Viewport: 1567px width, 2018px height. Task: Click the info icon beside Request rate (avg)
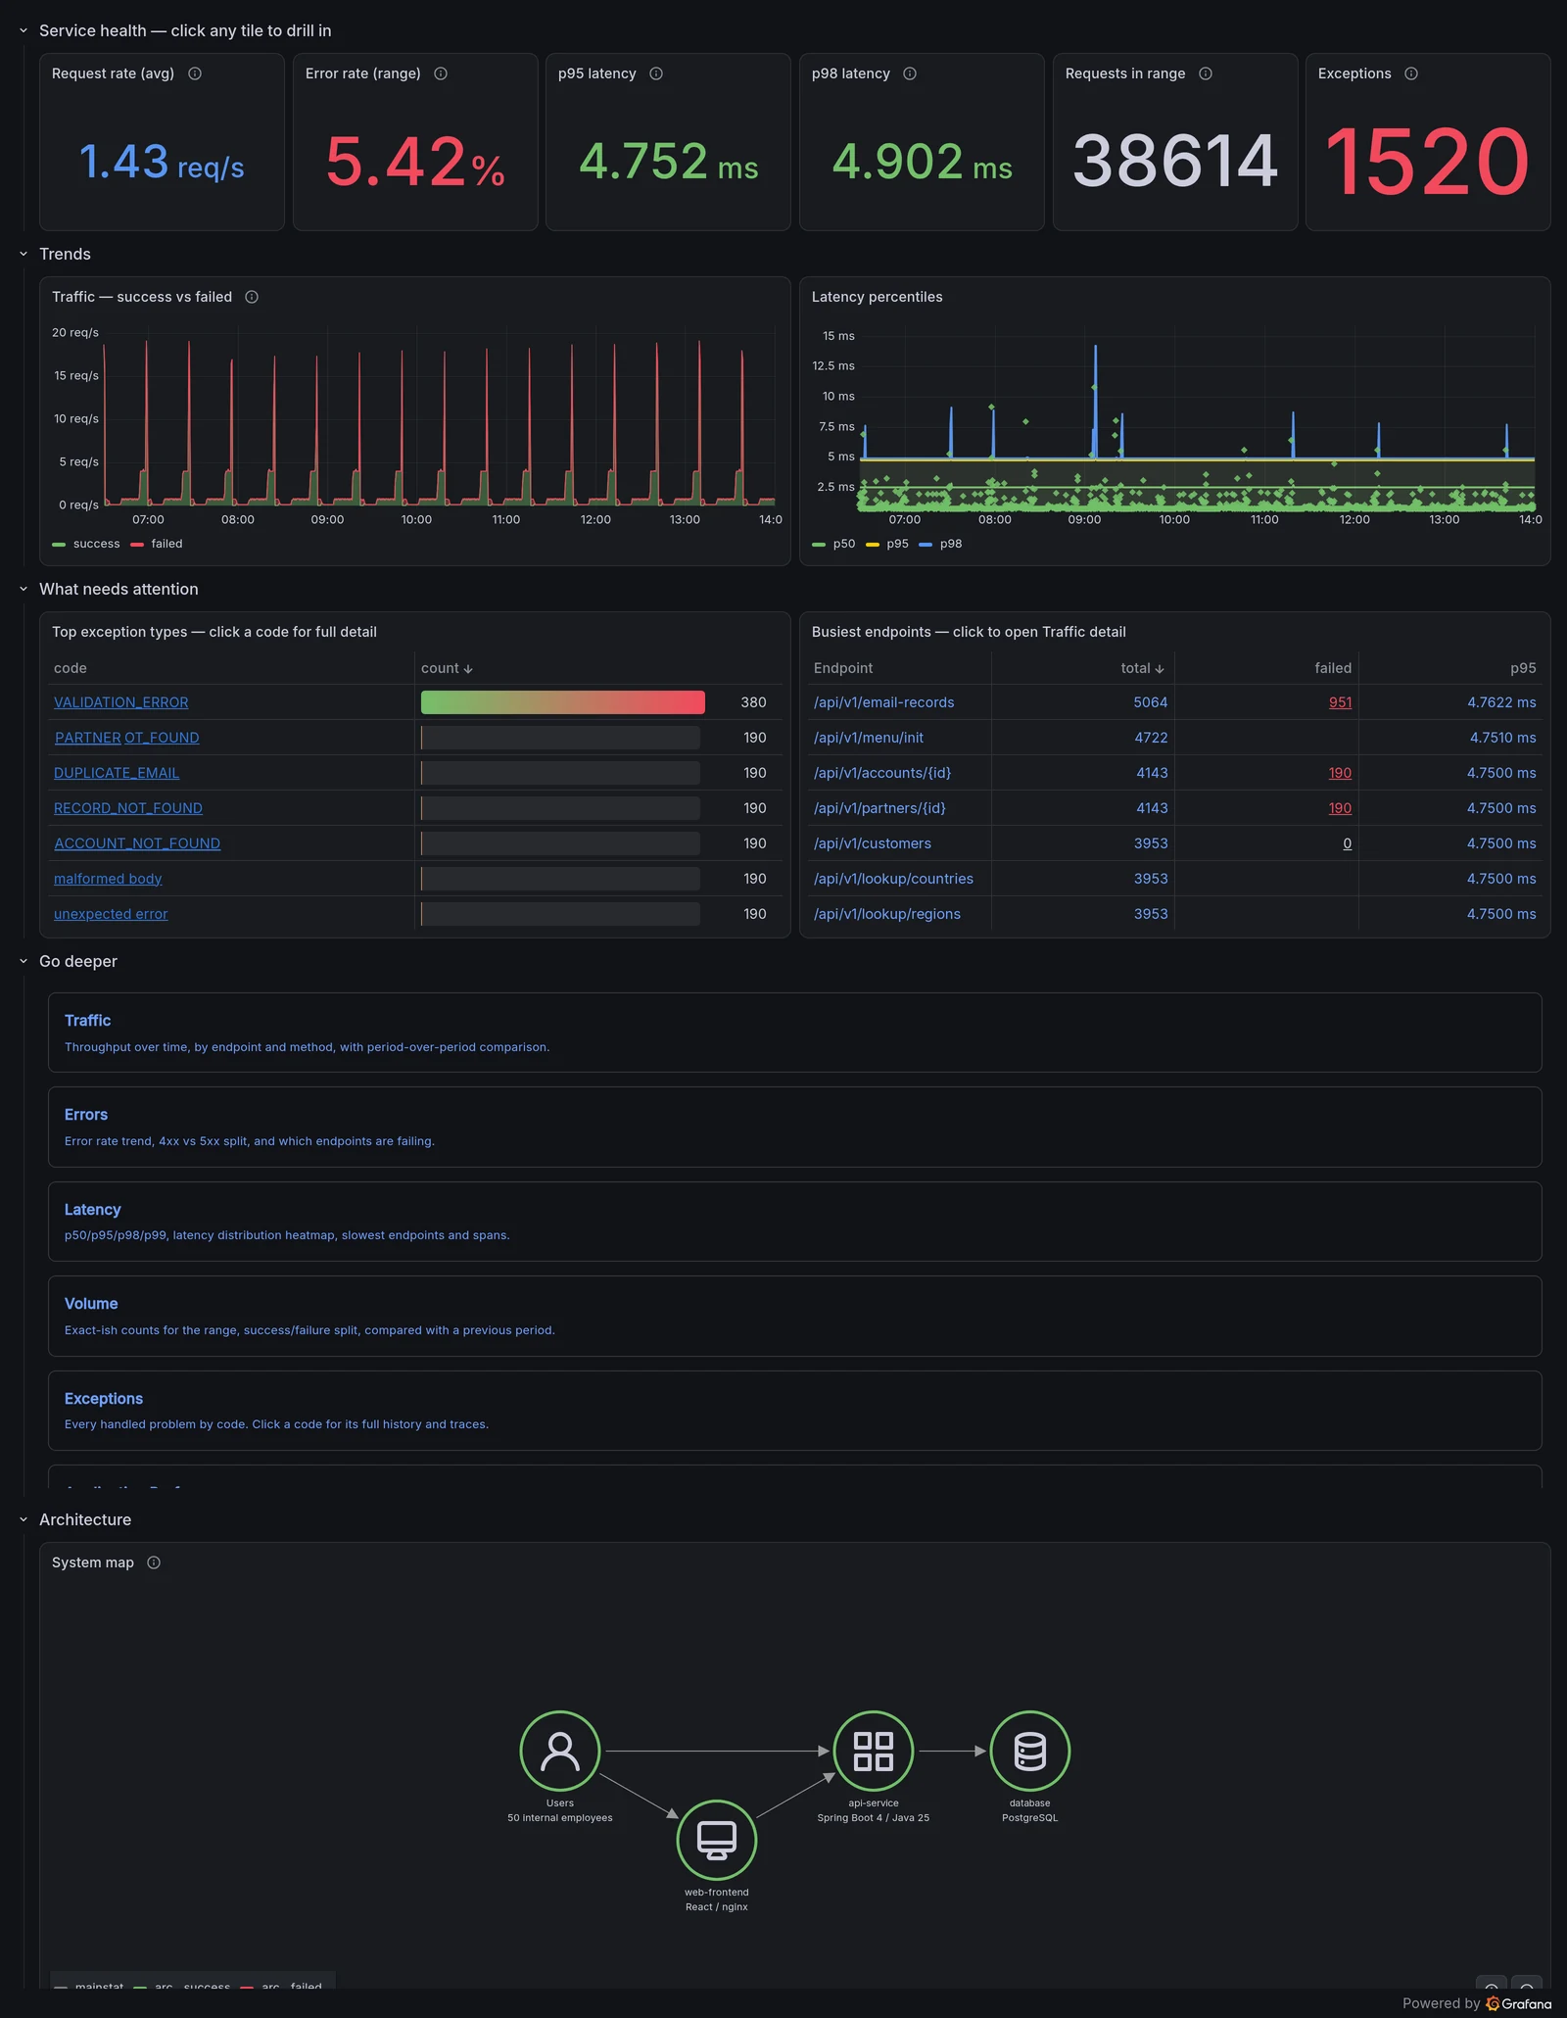coord(195,73)
